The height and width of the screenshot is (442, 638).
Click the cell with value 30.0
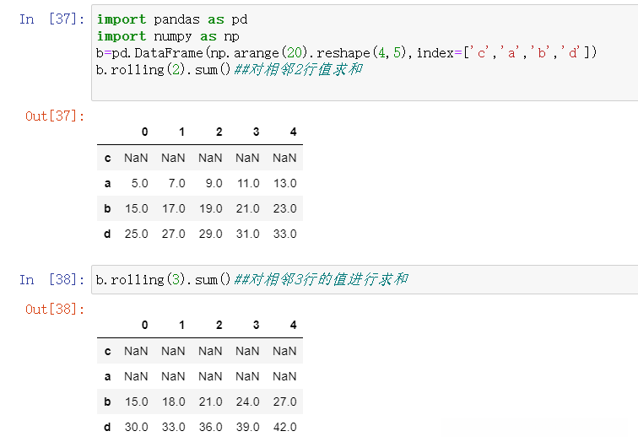pos(137,428)
